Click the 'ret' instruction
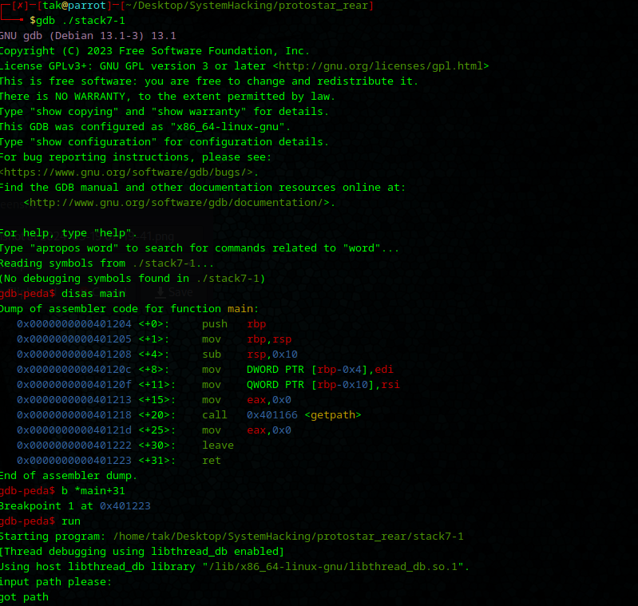The image size is (638, 606). pyautogui.click(x=212, y=460)
